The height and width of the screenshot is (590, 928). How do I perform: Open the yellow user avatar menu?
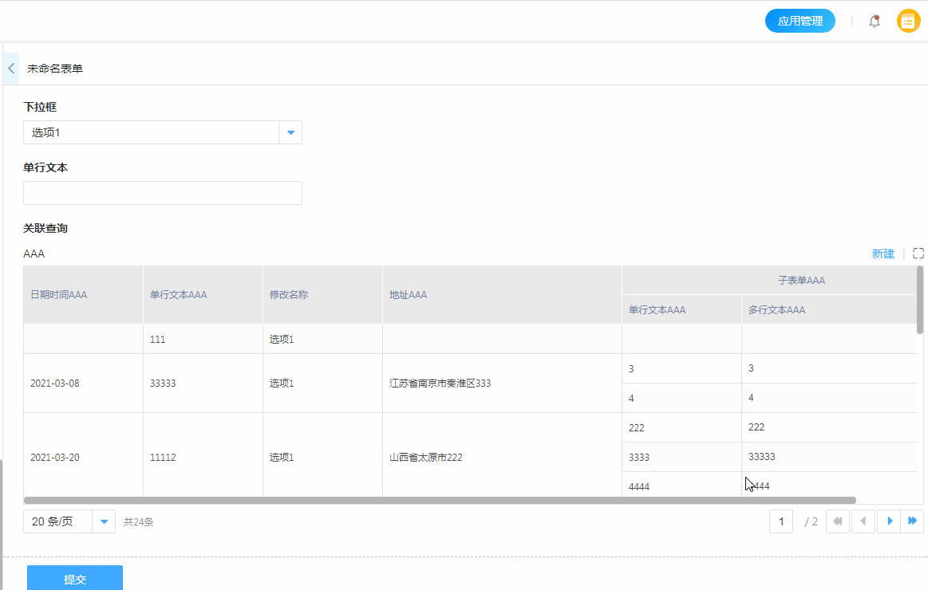coord(908,22)
